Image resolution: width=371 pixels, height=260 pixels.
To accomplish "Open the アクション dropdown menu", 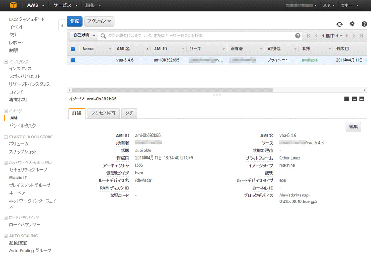I will pos(99,21).
